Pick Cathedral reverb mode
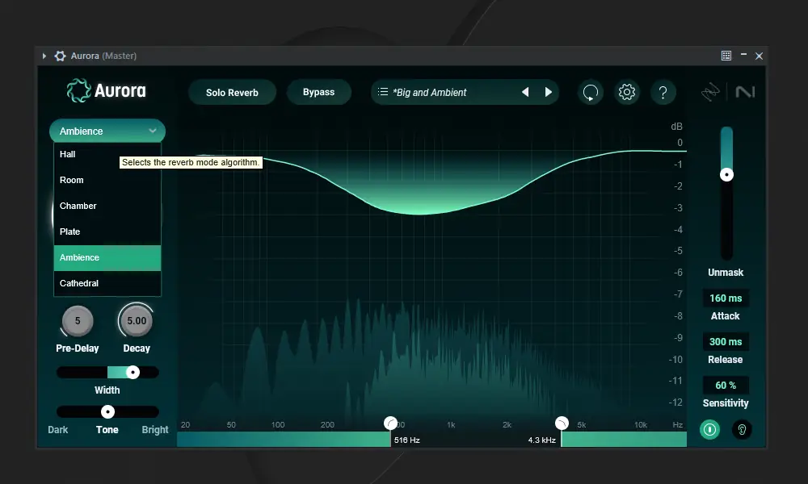808x484 pixels. click(107, 283)
